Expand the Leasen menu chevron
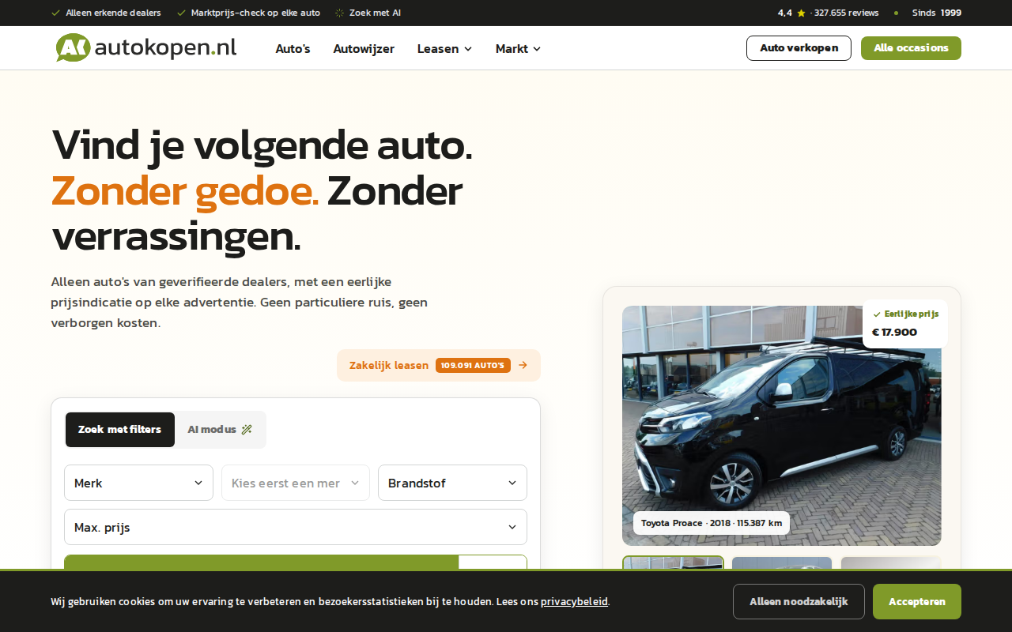Viewport: 1012px width, 632px height. (468, 49)
